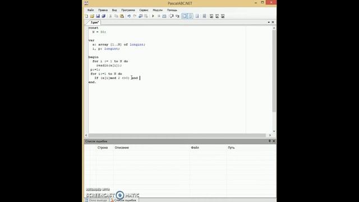Undo the last edit with toolbar arrow

coord(129,16)
